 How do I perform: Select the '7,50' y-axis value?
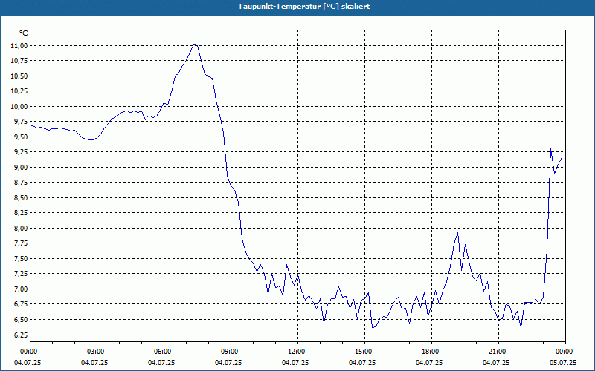(x=22, y=259)
